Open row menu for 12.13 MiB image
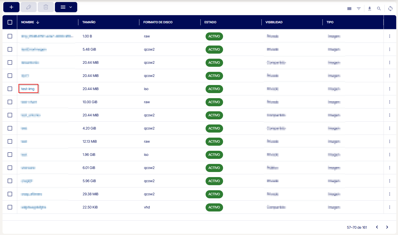 390,141
